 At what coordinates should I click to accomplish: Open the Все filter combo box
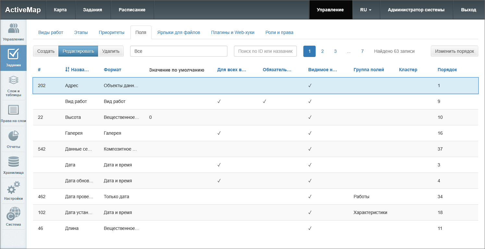[178, 51]
